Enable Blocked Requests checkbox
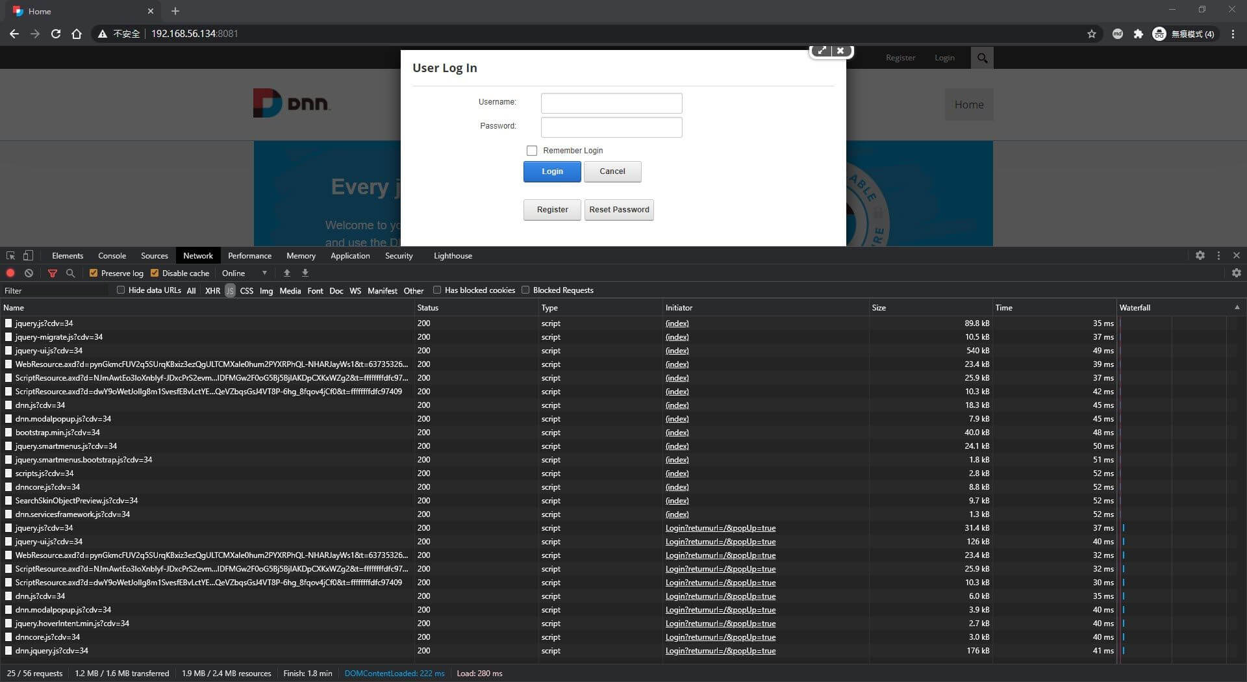 pos(525,290)
